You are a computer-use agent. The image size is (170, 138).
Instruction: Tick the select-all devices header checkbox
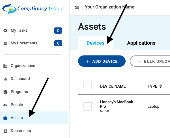point(88,85)
